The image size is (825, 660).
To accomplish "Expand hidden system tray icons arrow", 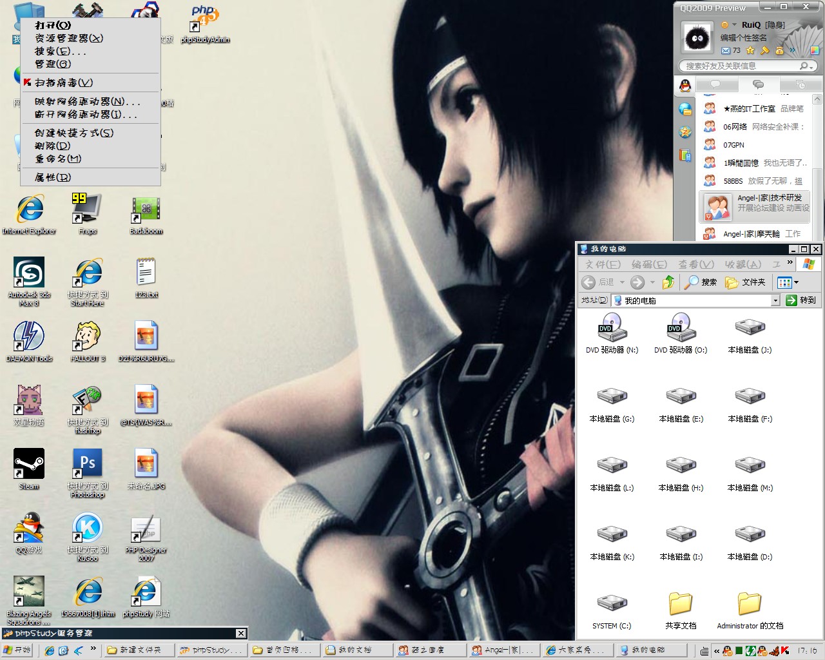I will (716, 650).
